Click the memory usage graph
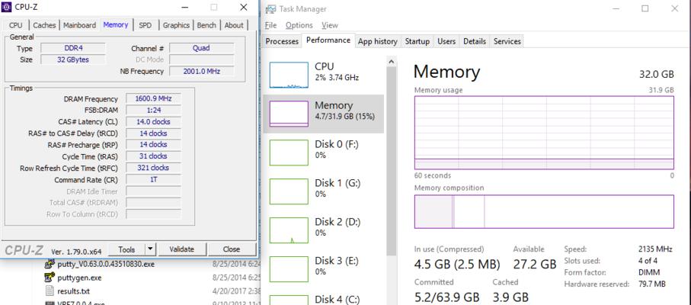Image resolution: width=691 pixels, height=305 pixels. 544,133
